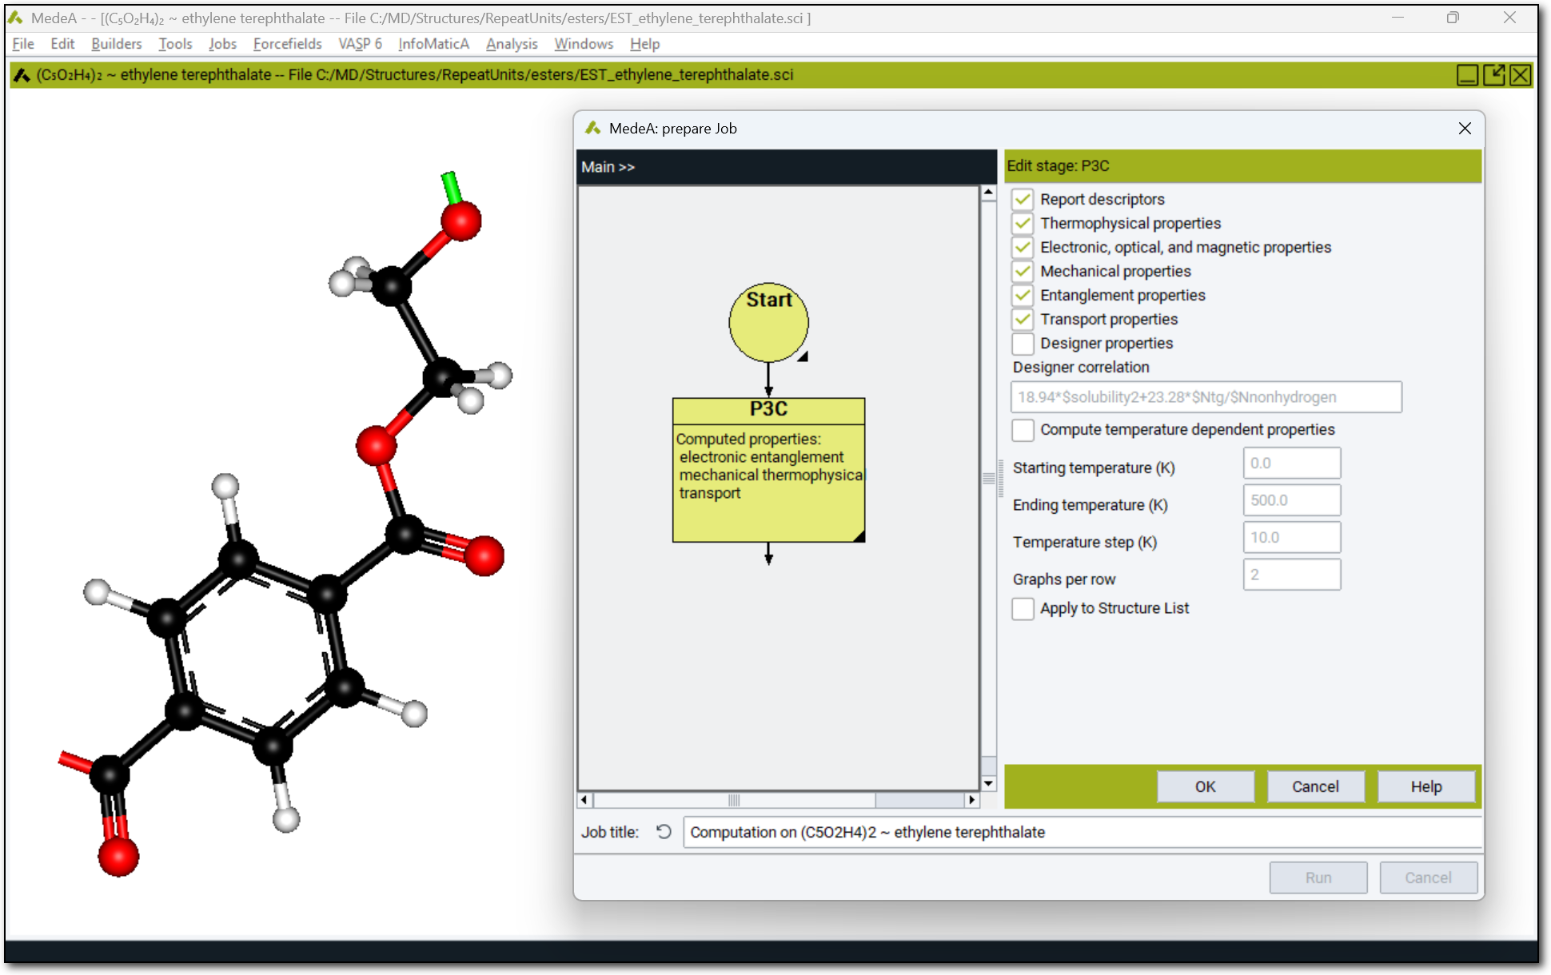Enable Compute temperature dependent properties
This screenshot has height=975, width=1551.
tap(1023, 430)
